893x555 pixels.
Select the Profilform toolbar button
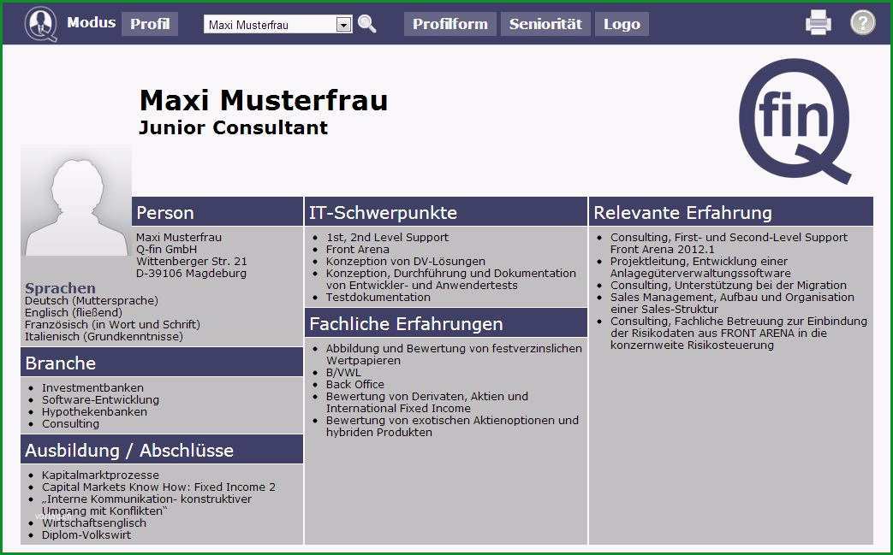tap(449, 24)
